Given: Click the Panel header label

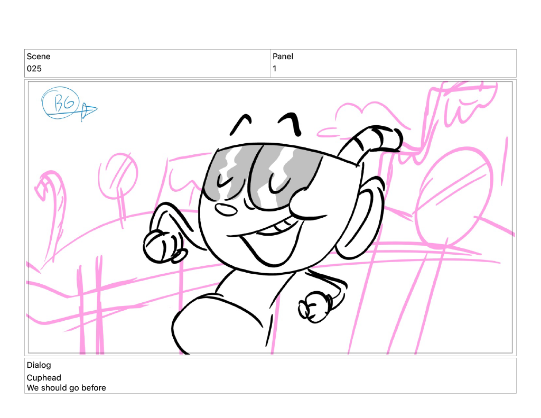Looking at the screenshot, I should (283, 57).
